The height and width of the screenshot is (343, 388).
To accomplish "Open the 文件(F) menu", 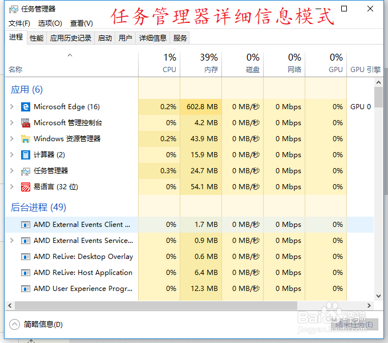I will pyautogui.click(x=19, y=23).
